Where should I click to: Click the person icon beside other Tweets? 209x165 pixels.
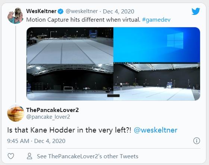[29, 156]
